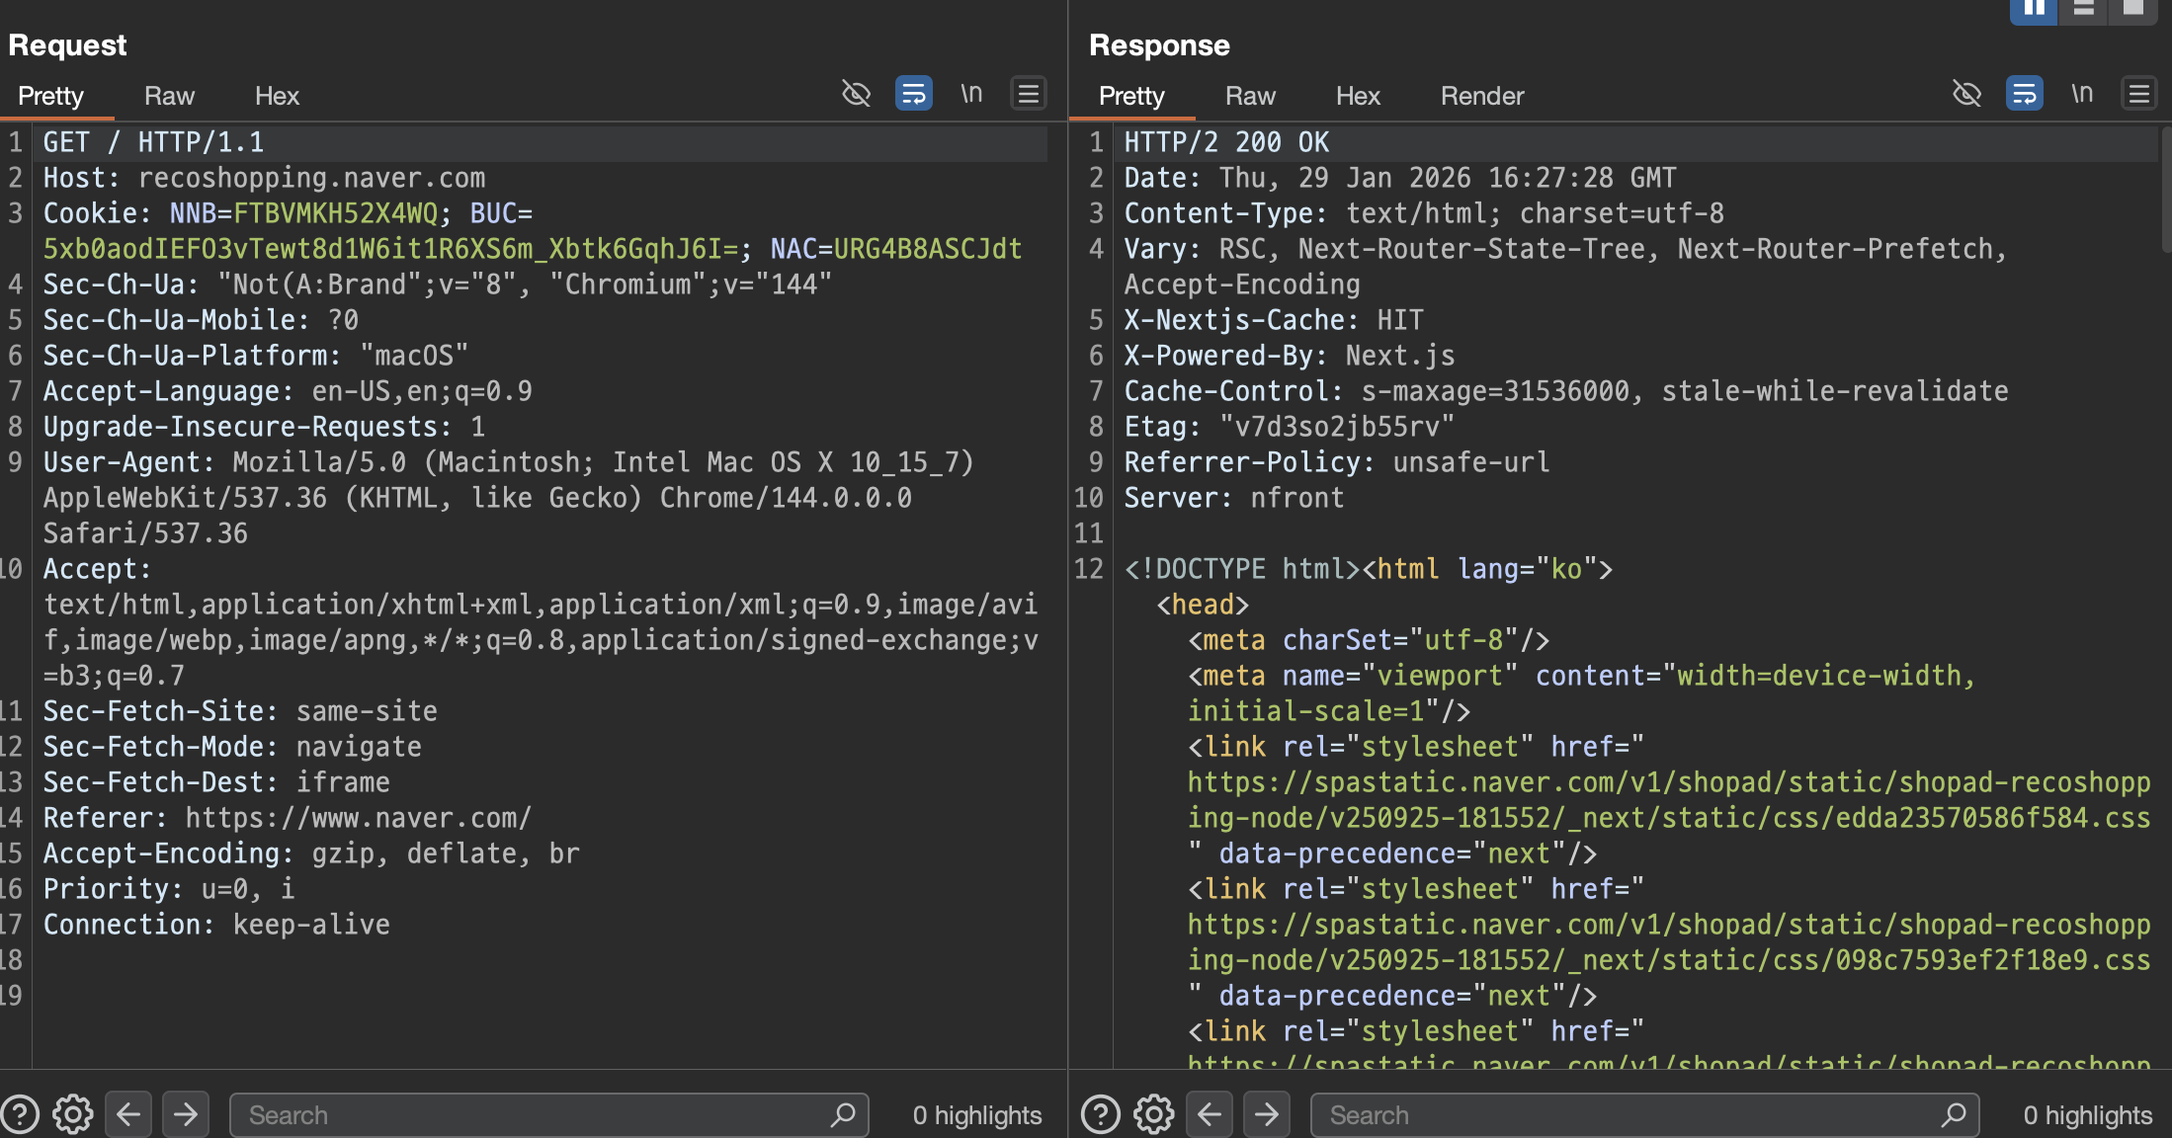Viewport: 2172px width, 1138px height.
Task: Open the Request panel hamburger options menu
Action: (x=1029, y=94)
